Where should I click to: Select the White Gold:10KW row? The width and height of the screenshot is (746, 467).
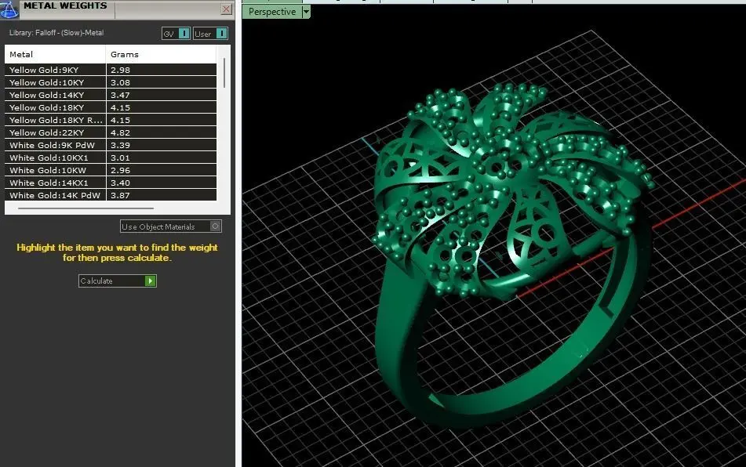pos(111,170)
